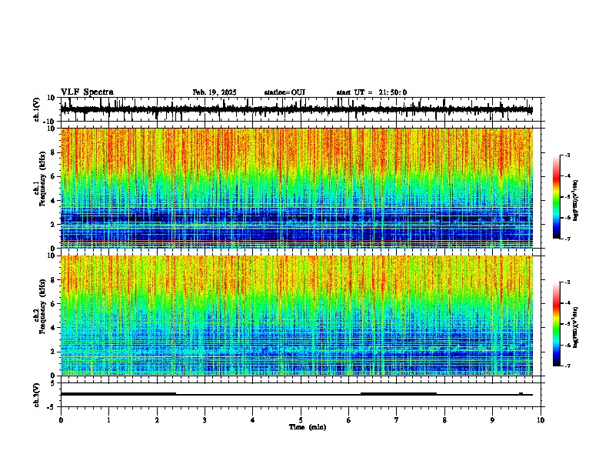Click time-axis tick label "1"
The height and width of the screenshot is (471, 609).
[108, 420]
